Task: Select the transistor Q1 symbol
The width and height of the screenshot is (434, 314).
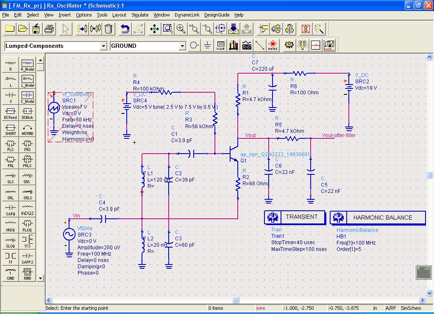Action: [x=234, y=153]
